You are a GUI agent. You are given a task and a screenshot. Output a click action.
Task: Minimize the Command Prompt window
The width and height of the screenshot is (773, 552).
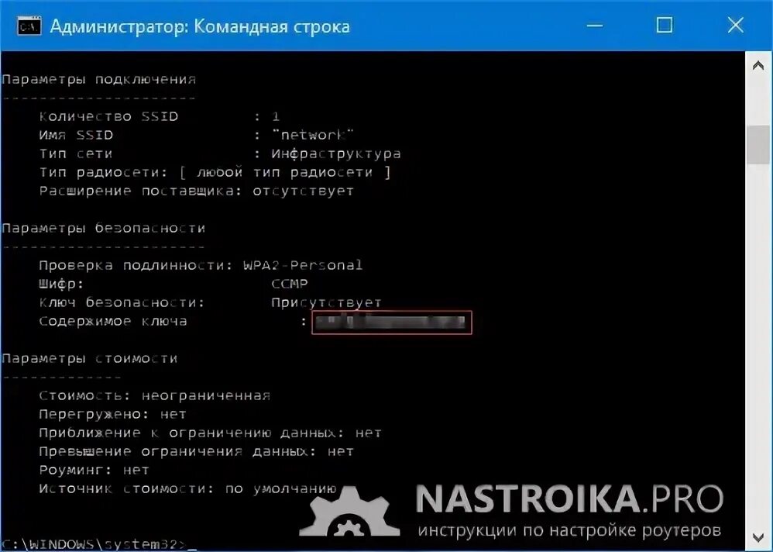point(594,25)
